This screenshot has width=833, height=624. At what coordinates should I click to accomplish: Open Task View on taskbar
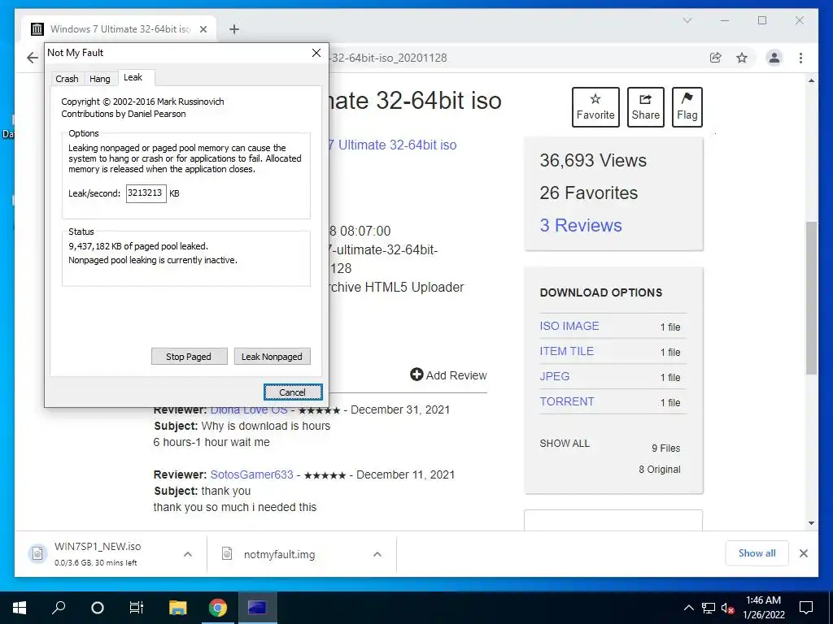[x=137, y=608]
